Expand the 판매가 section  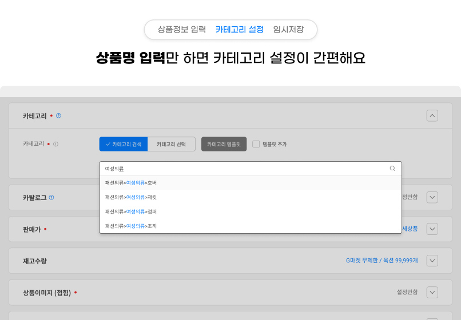point(432,229)
